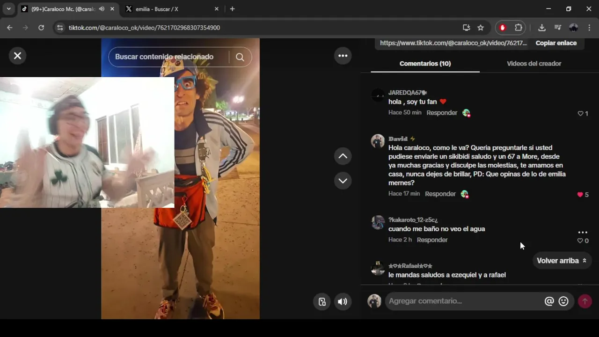Viewport: 599px width, 337px height.
Task: Open Chrome three-dot menu
Action: tap(589, 28)
